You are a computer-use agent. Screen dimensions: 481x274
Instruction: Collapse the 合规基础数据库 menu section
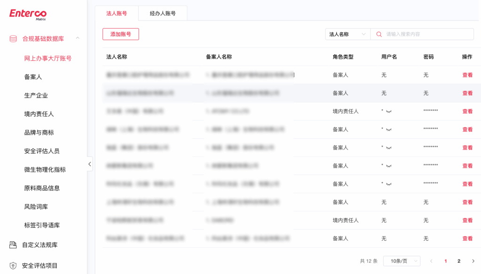coord(78,38)
